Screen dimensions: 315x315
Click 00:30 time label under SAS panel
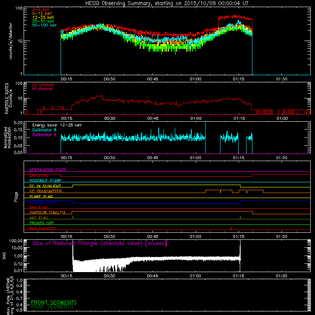click(x=109, y=276)
